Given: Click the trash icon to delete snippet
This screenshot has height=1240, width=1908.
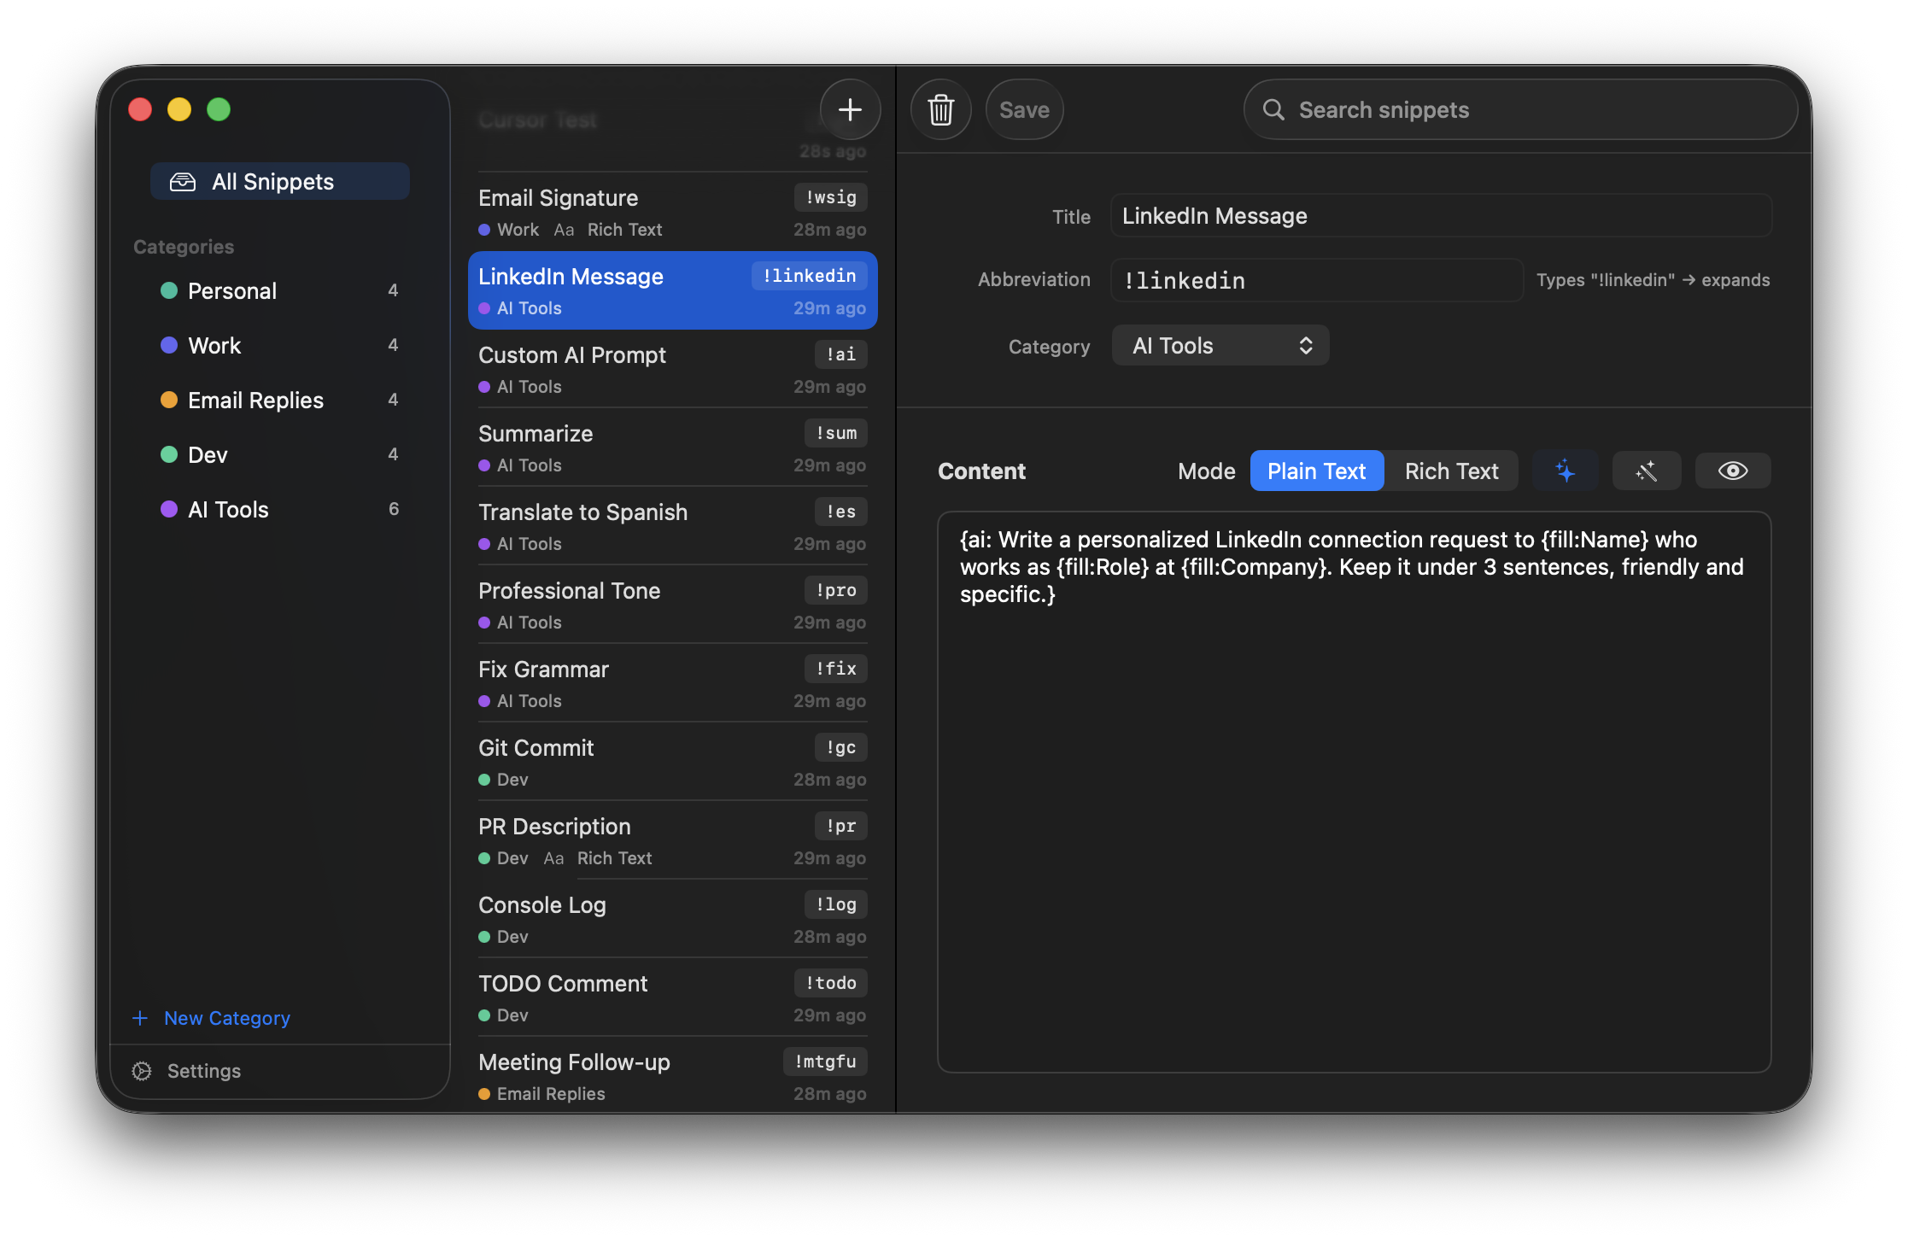Looking at the screenshot, I should point(940,109).
